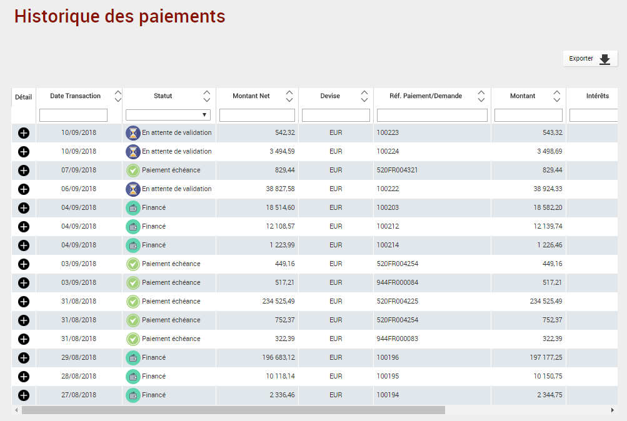Click checkmark icon for reference 944FR000083

[133, 339]
